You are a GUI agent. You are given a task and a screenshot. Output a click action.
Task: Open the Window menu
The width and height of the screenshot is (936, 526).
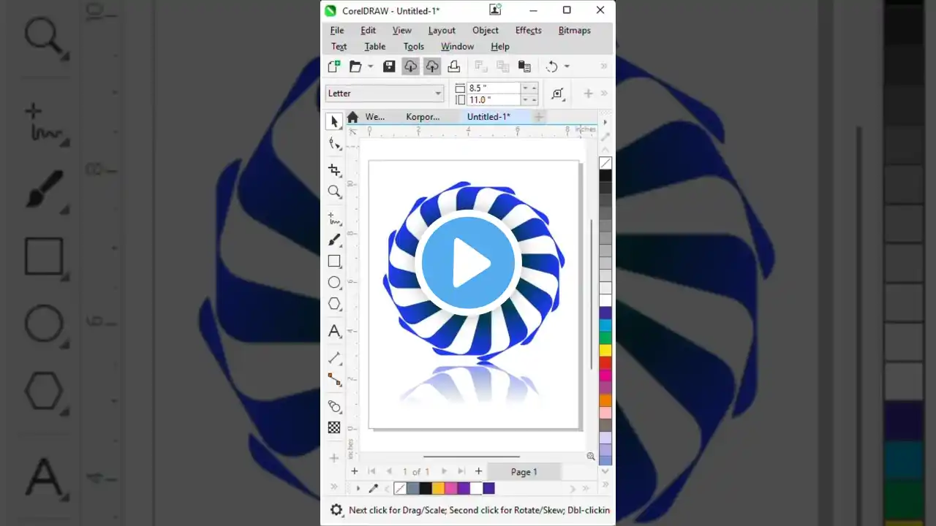[x=457, y=47]
